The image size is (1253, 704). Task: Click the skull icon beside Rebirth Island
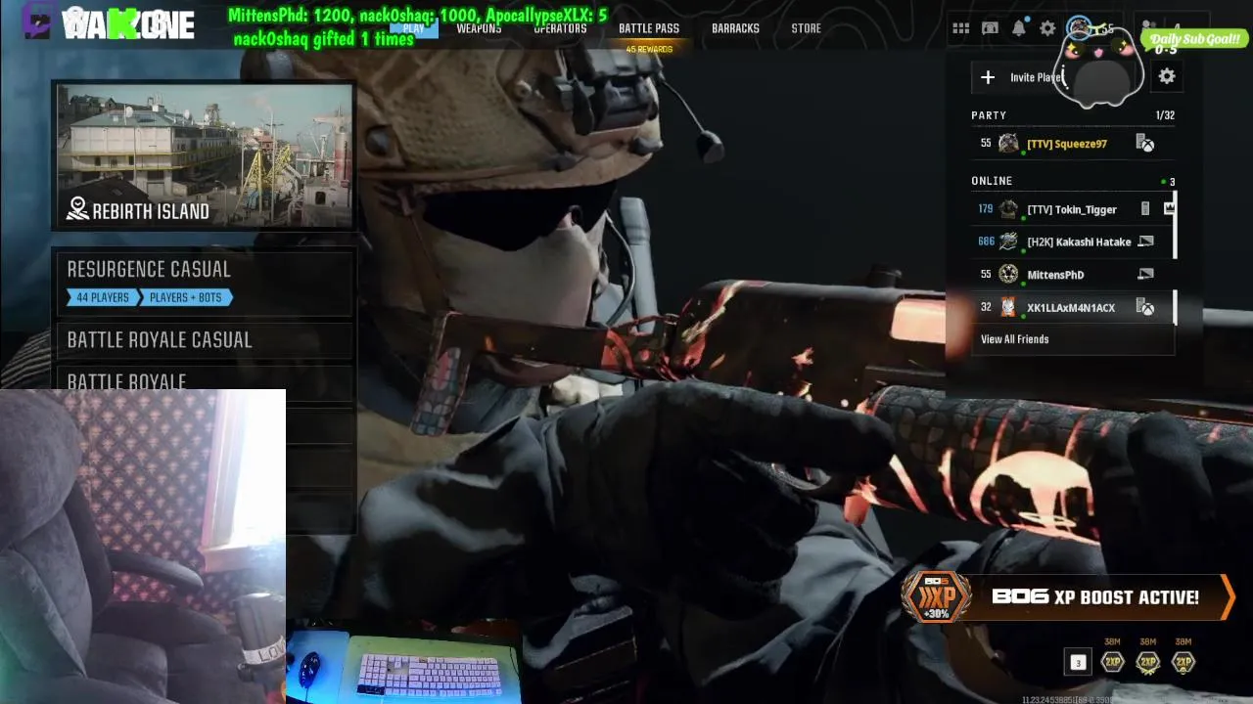click(x=77, y=208)
